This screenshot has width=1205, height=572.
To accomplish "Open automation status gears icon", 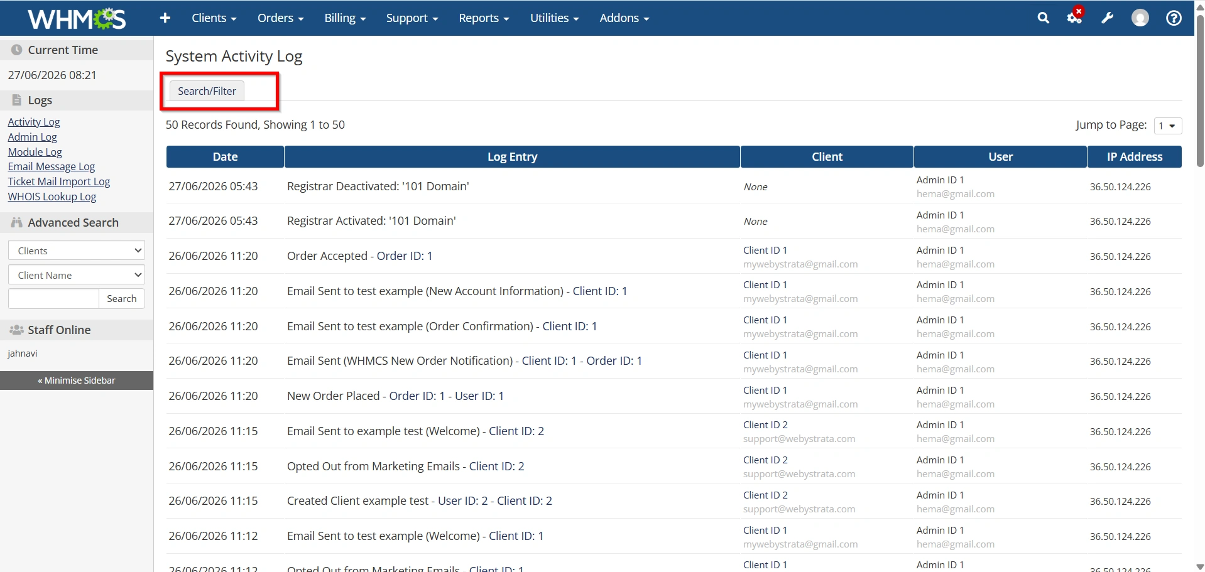I will pyautogui.click(x=1075, y=17).
